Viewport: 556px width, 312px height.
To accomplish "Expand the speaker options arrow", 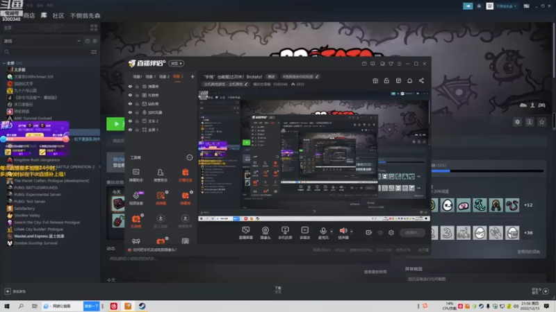I will 352,232.
